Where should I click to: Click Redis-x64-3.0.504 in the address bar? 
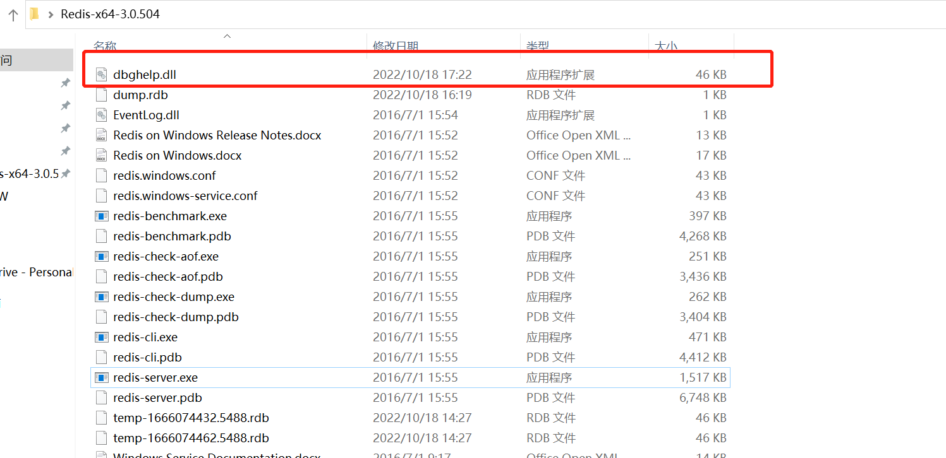coord(110,14)
